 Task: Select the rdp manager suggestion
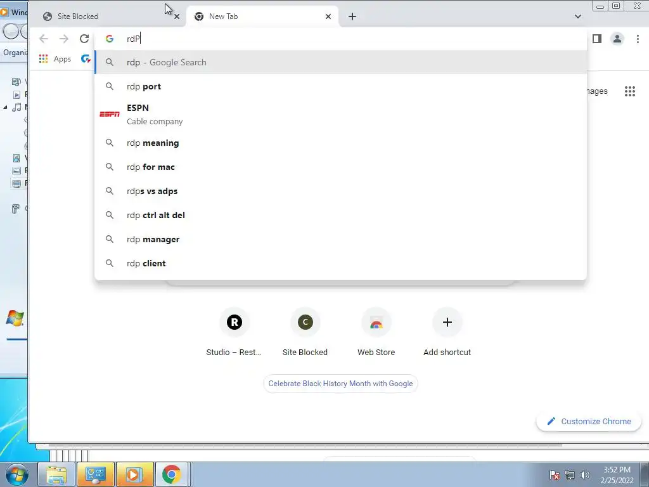340,239
